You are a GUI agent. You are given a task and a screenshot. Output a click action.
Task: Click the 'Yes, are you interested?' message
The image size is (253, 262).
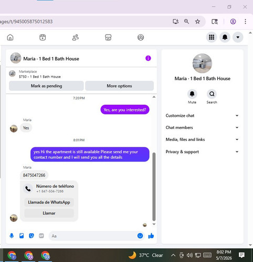coord(125,110)
